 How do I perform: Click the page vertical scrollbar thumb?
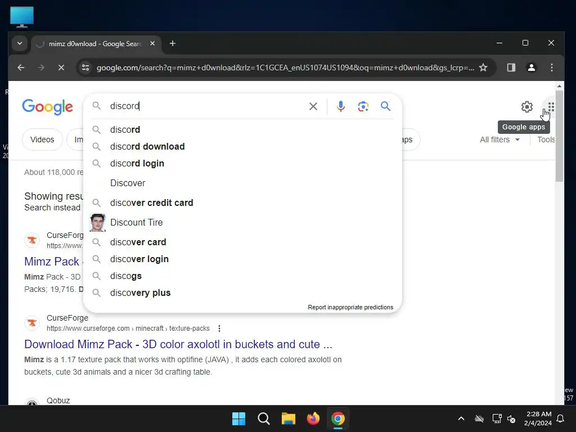(559, 136)
